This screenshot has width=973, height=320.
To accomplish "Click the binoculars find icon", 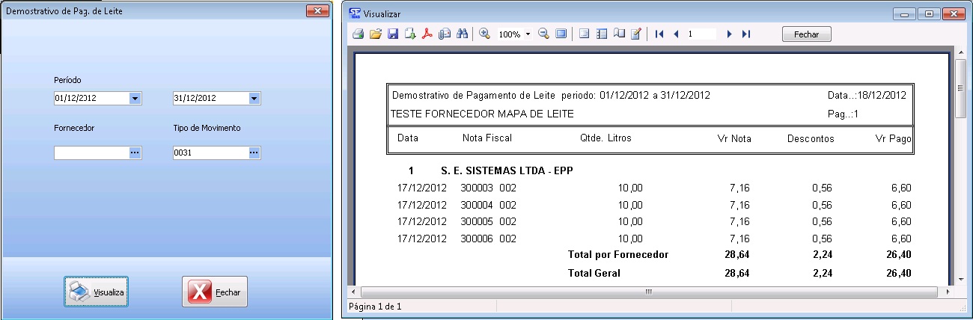I will point(462,34).
